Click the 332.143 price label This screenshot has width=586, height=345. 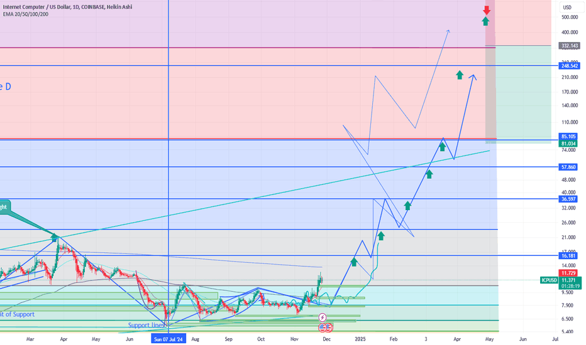pyautogui.click(x=570, y=46)
